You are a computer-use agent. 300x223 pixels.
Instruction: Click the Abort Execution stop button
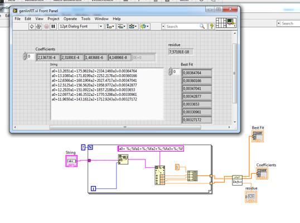(x=46, y=26)
